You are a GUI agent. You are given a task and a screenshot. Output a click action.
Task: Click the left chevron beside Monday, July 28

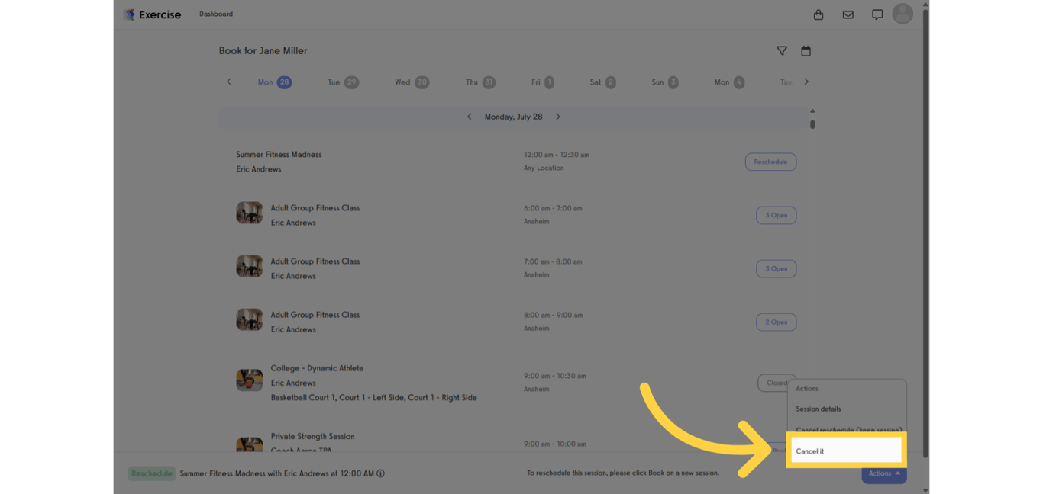[x=469, y=117]
